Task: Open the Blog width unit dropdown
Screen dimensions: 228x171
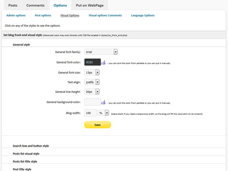Action: click(x=103, y=113)
